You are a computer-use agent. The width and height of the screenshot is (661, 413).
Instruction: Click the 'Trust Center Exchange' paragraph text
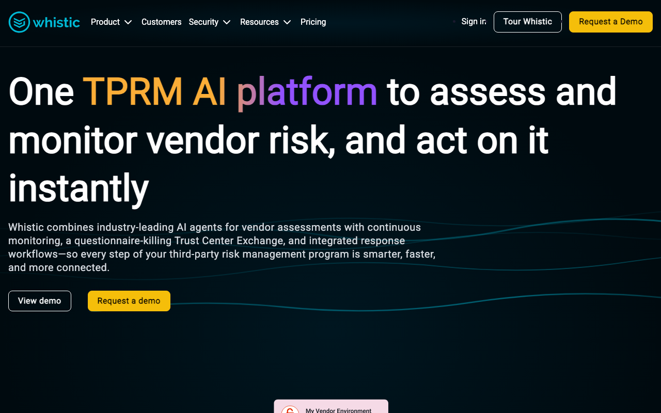coord(229,241)
